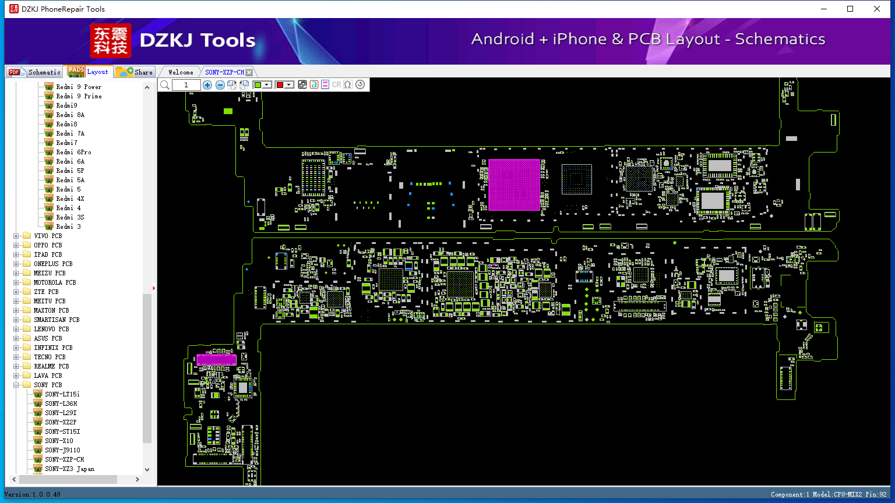Click the overlapping layers icon in toolbar
This screenshot has width=895, height=503.
(302, 84)
